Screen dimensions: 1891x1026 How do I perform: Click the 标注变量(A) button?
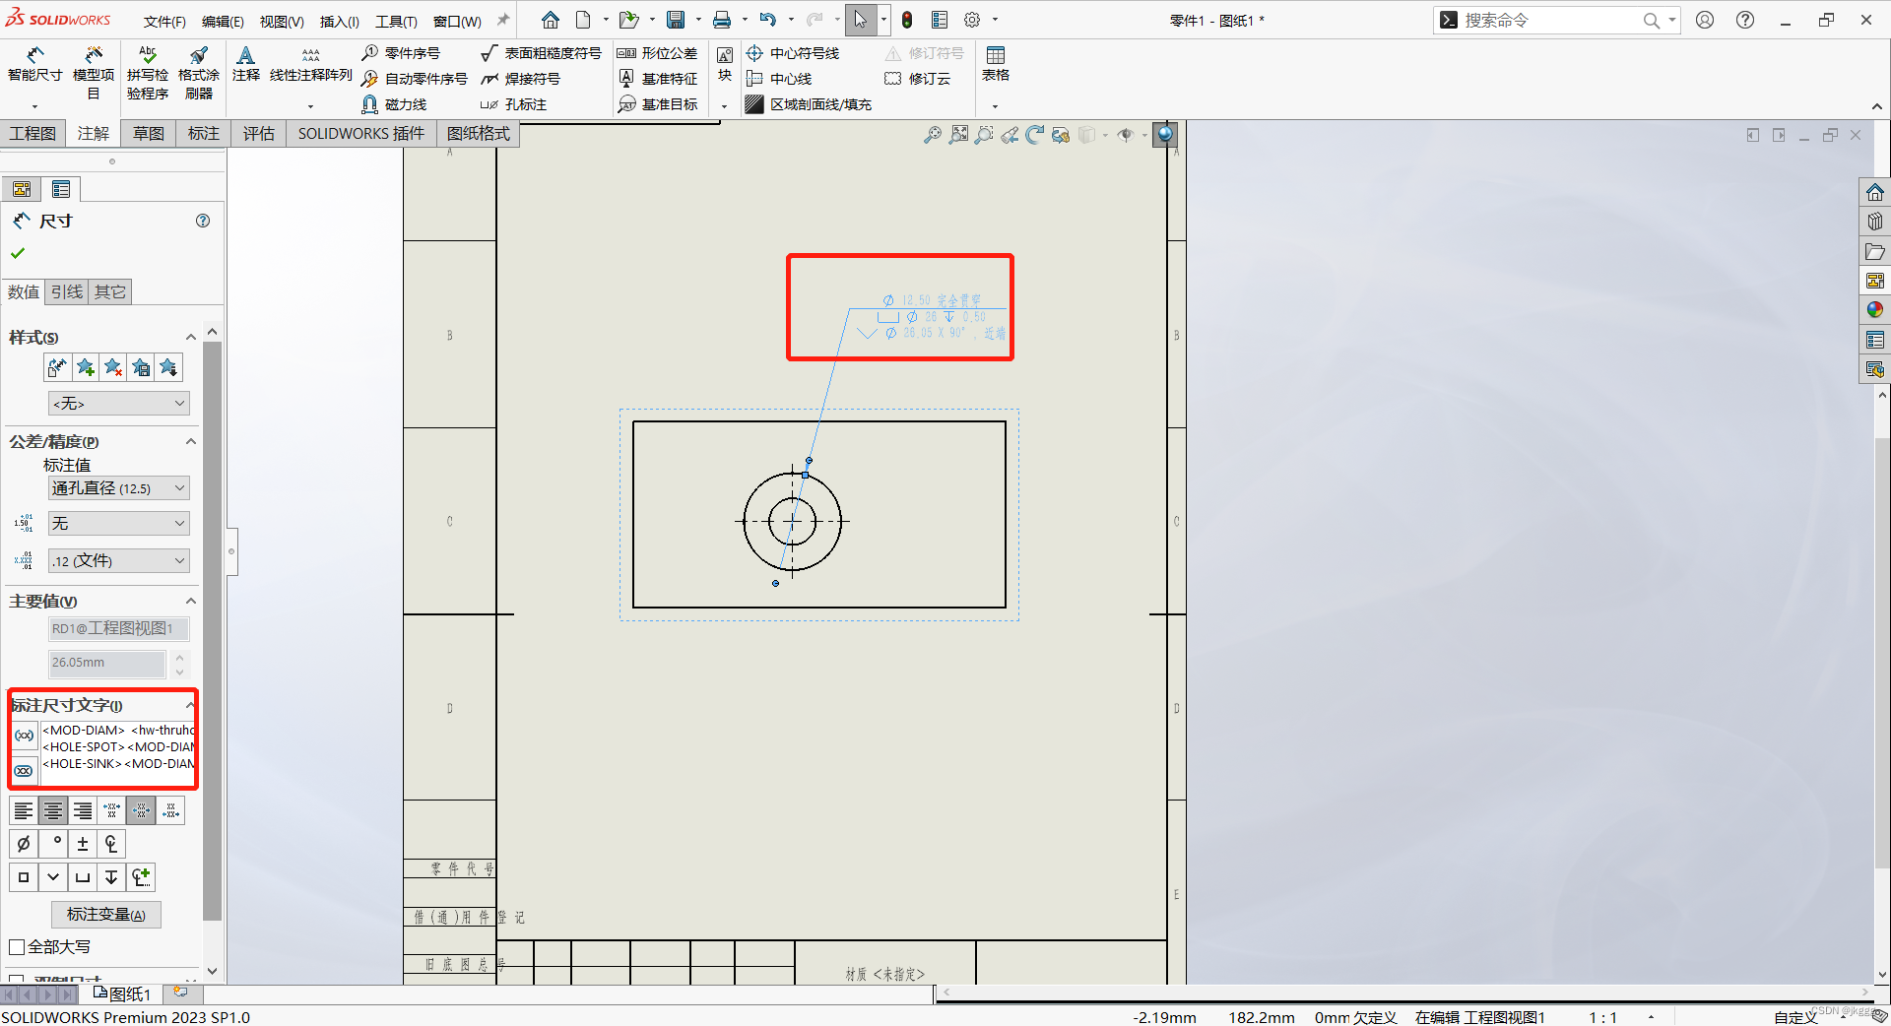(x=106, y=915)
